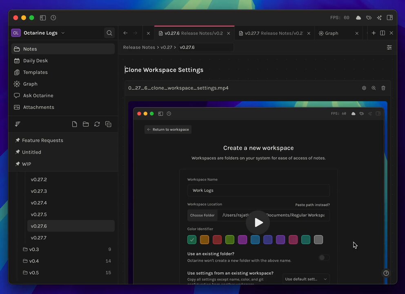Open the v0.27.2 note in tree
Screen dimensions: 405x294
pos(71,180)
